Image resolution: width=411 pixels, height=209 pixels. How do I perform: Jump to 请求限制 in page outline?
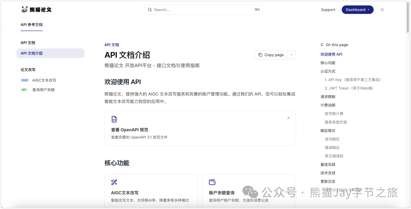pyautogui.click(x=328, y=97)
